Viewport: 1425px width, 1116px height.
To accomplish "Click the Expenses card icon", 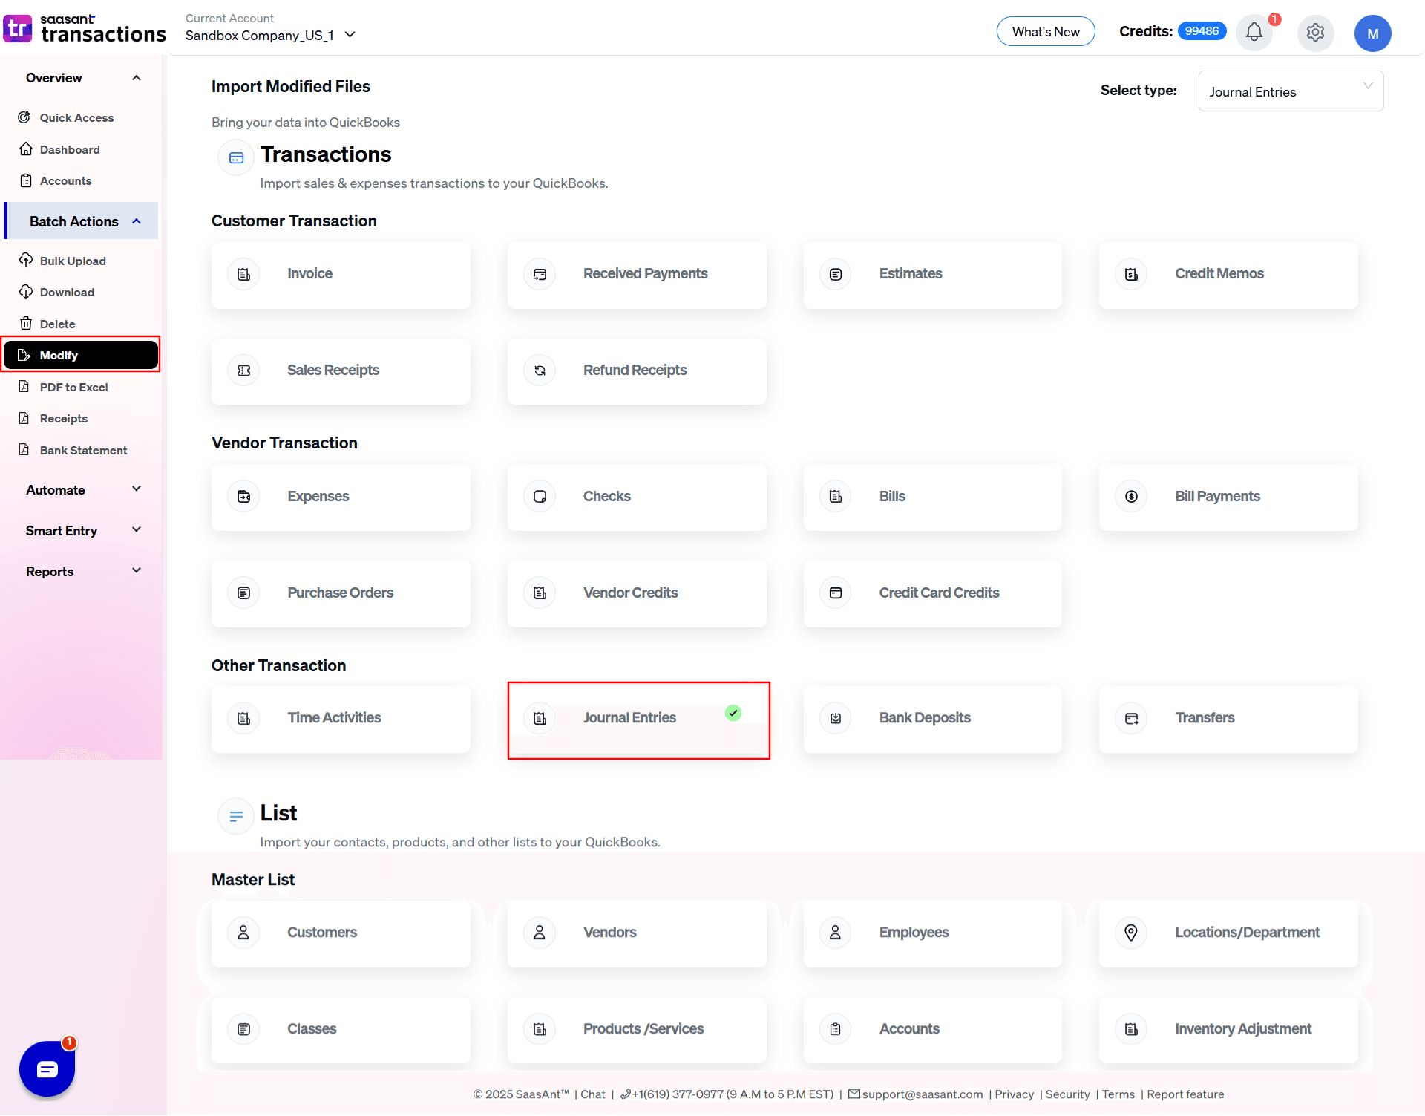I will [x=243, y=496].
